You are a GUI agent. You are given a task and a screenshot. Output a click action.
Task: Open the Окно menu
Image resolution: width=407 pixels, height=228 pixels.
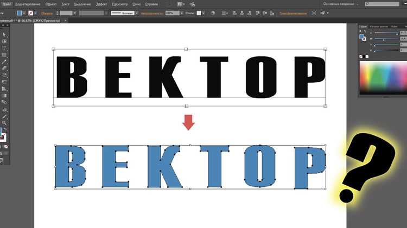137,4
